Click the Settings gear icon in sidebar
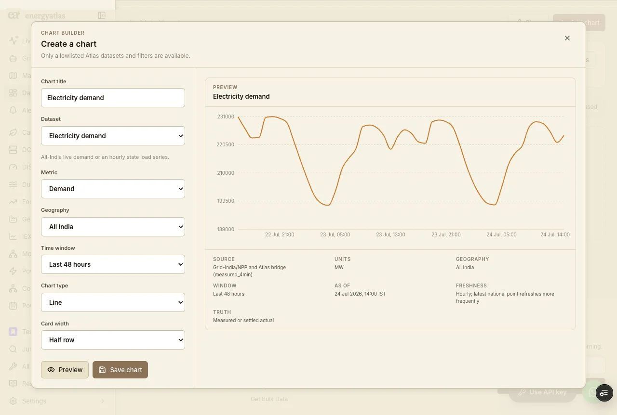 coord(13,401)
